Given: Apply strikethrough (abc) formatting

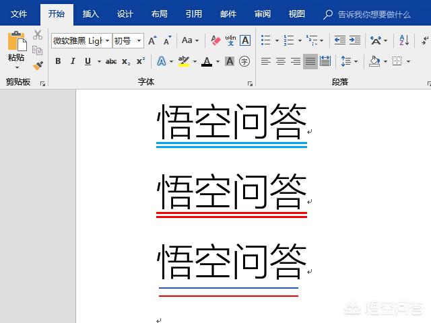Looking at the screenshot, I should (x=111, y=61).
